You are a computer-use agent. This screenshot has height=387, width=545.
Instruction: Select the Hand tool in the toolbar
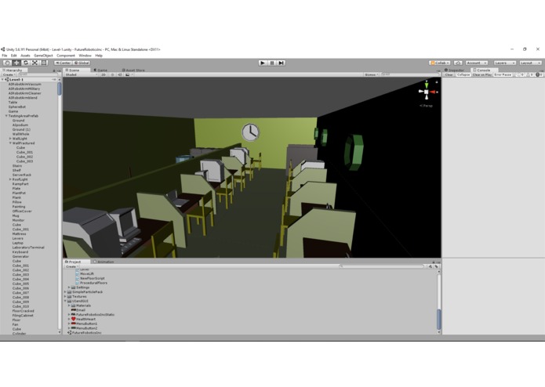(7, 63)
